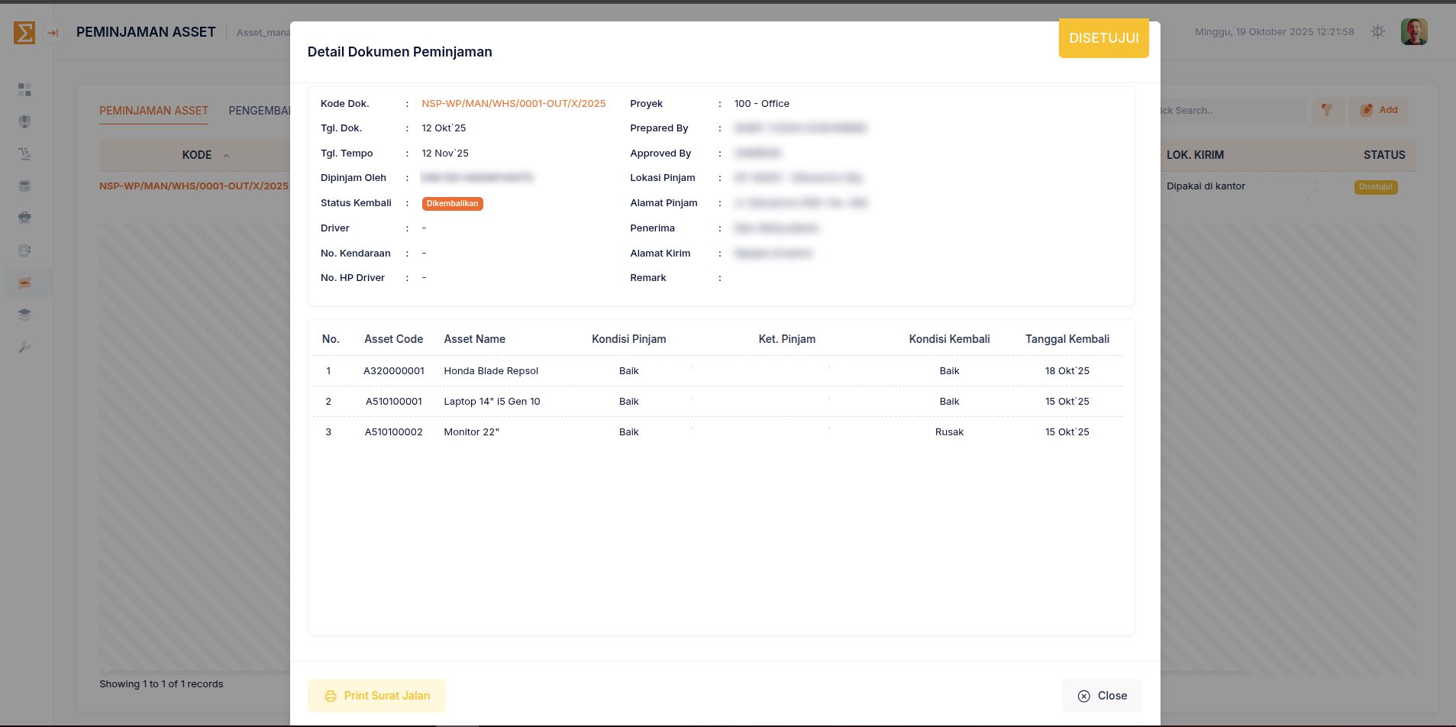Open the calculator icon in sidebar
Image resolution: width=1456 pixels, height=727 pixels.
point(24,186)
